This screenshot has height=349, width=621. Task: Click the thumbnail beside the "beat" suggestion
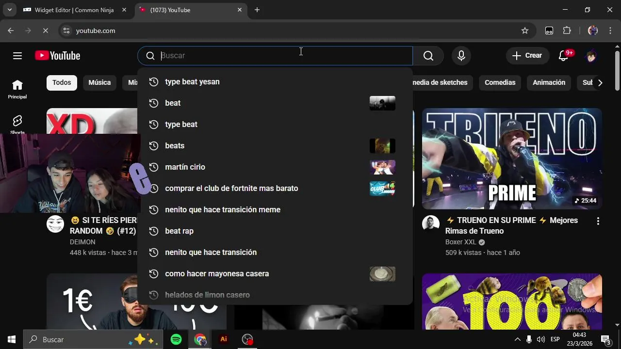(382, 103)
